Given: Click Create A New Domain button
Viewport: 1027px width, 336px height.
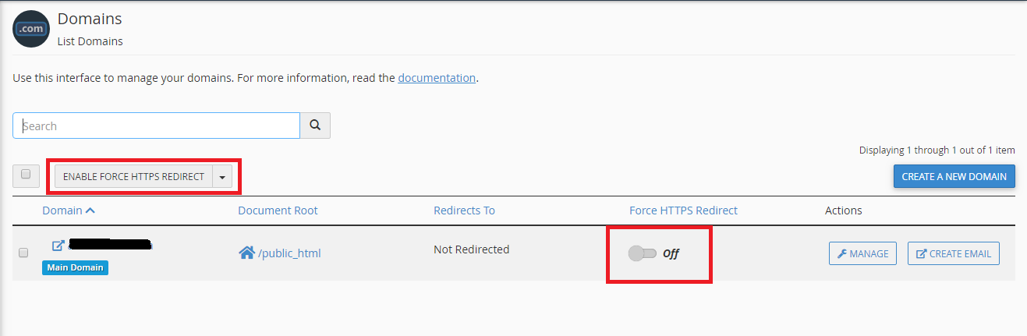Looking at the screenshot, I should [954, 177].
